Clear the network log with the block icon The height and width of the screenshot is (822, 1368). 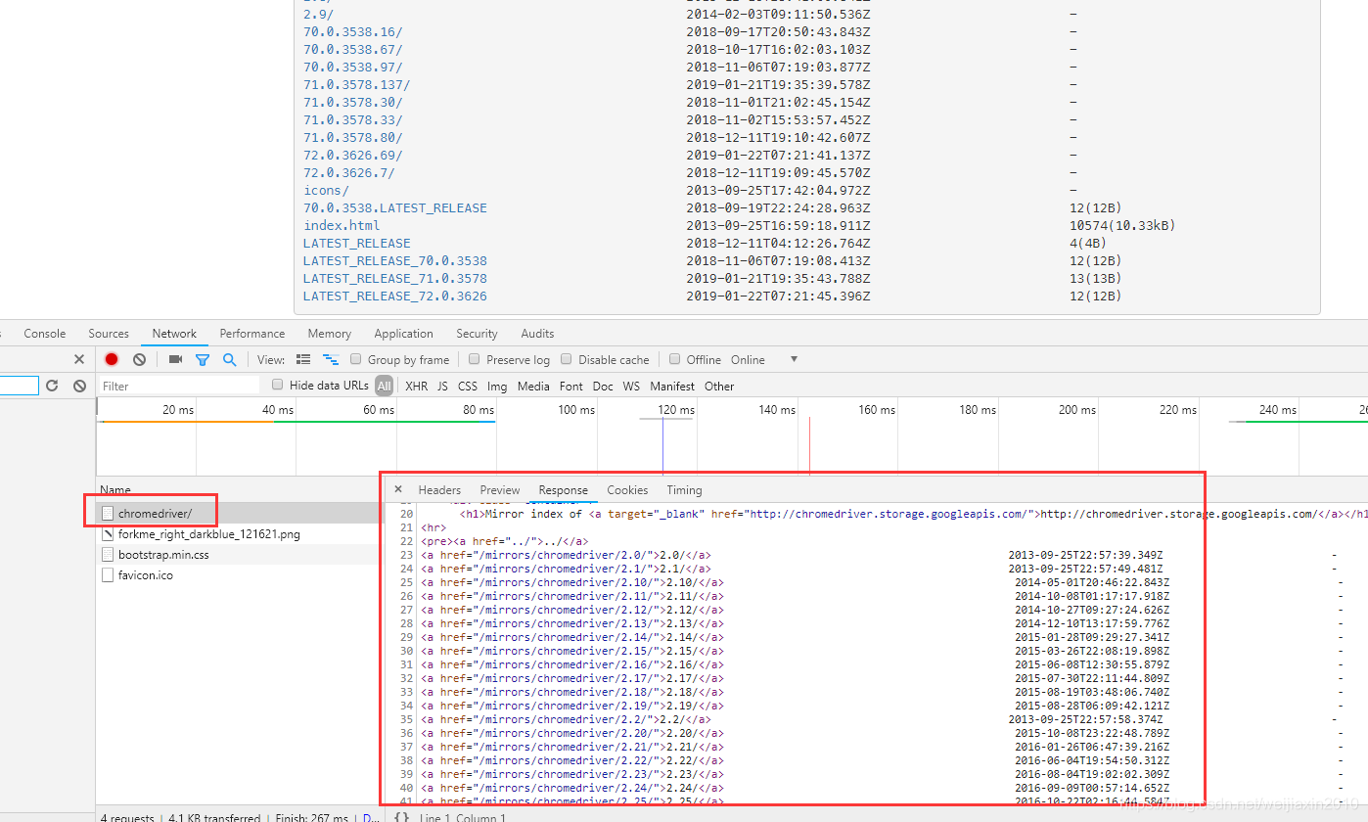click(x=139, y=360)
